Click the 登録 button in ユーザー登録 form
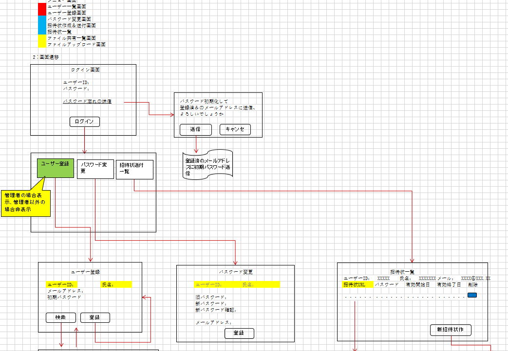The image size is (508, 351). point(95,317)
